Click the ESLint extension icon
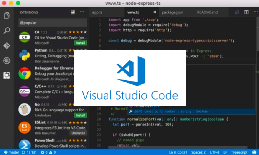Screen dimensions: 259x155 [24, 127]
